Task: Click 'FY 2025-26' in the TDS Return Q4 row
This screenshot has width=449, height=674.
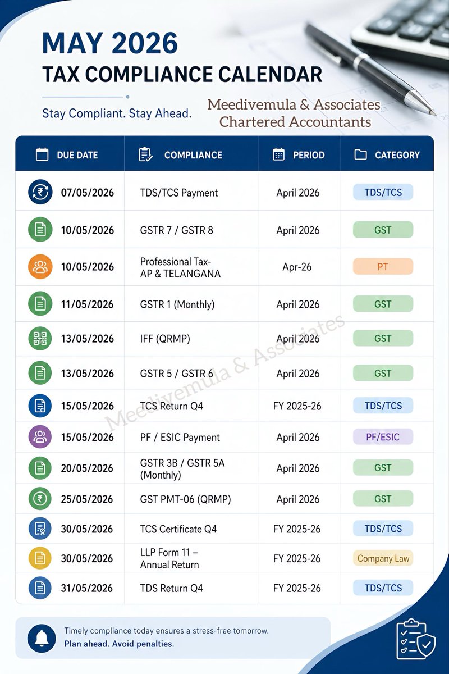Action: tap(297, 589)
